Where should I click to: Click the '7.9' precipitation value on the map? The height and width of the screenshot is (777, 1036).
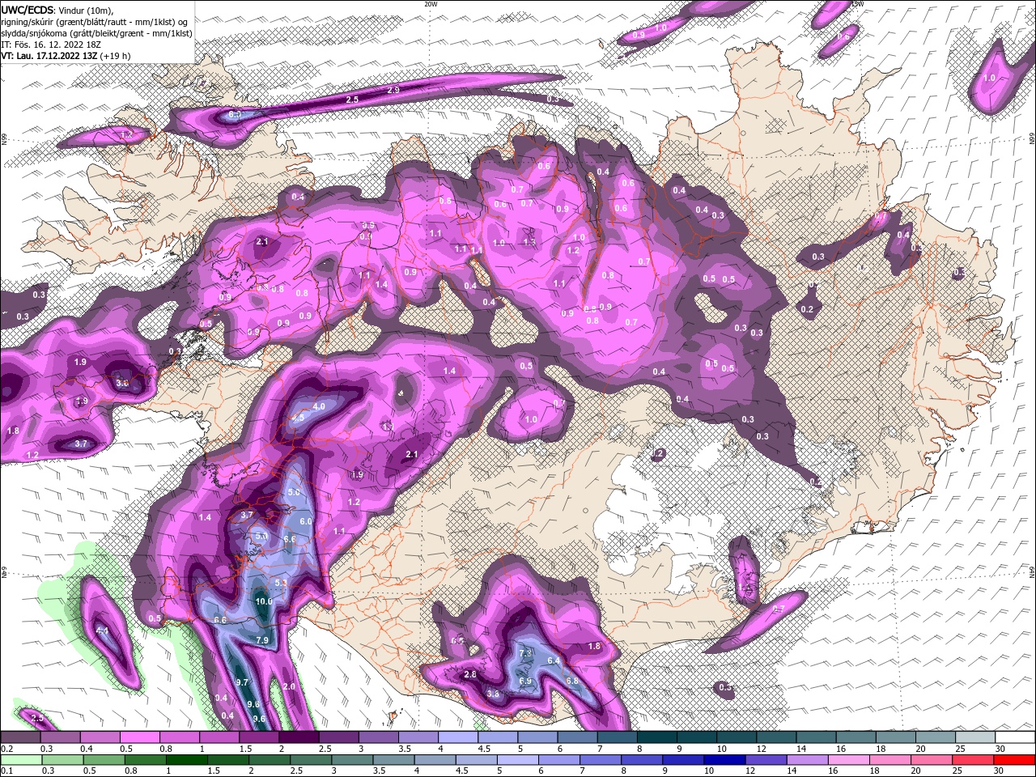[262, 640]
